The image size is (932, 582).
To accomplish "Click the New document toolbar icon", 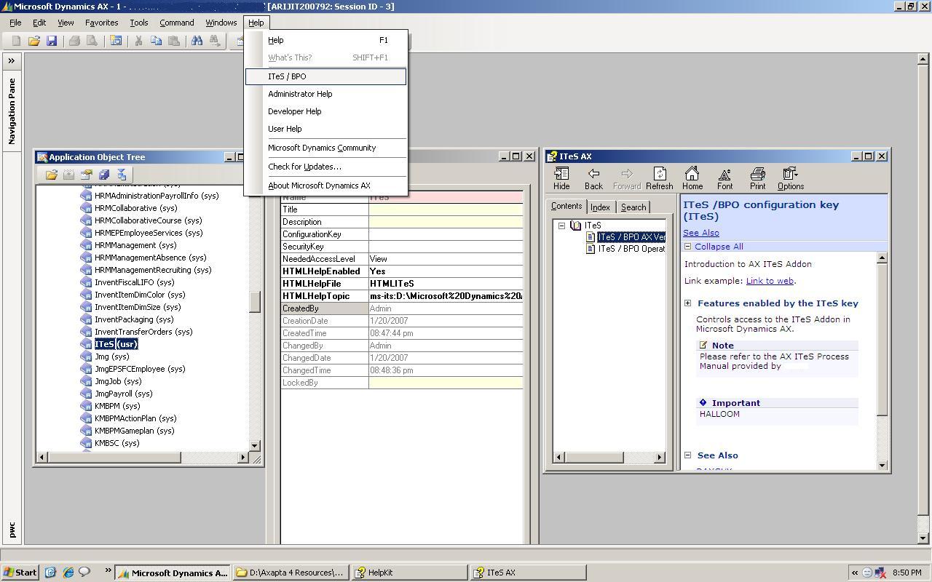I will (x=16, y=41).
